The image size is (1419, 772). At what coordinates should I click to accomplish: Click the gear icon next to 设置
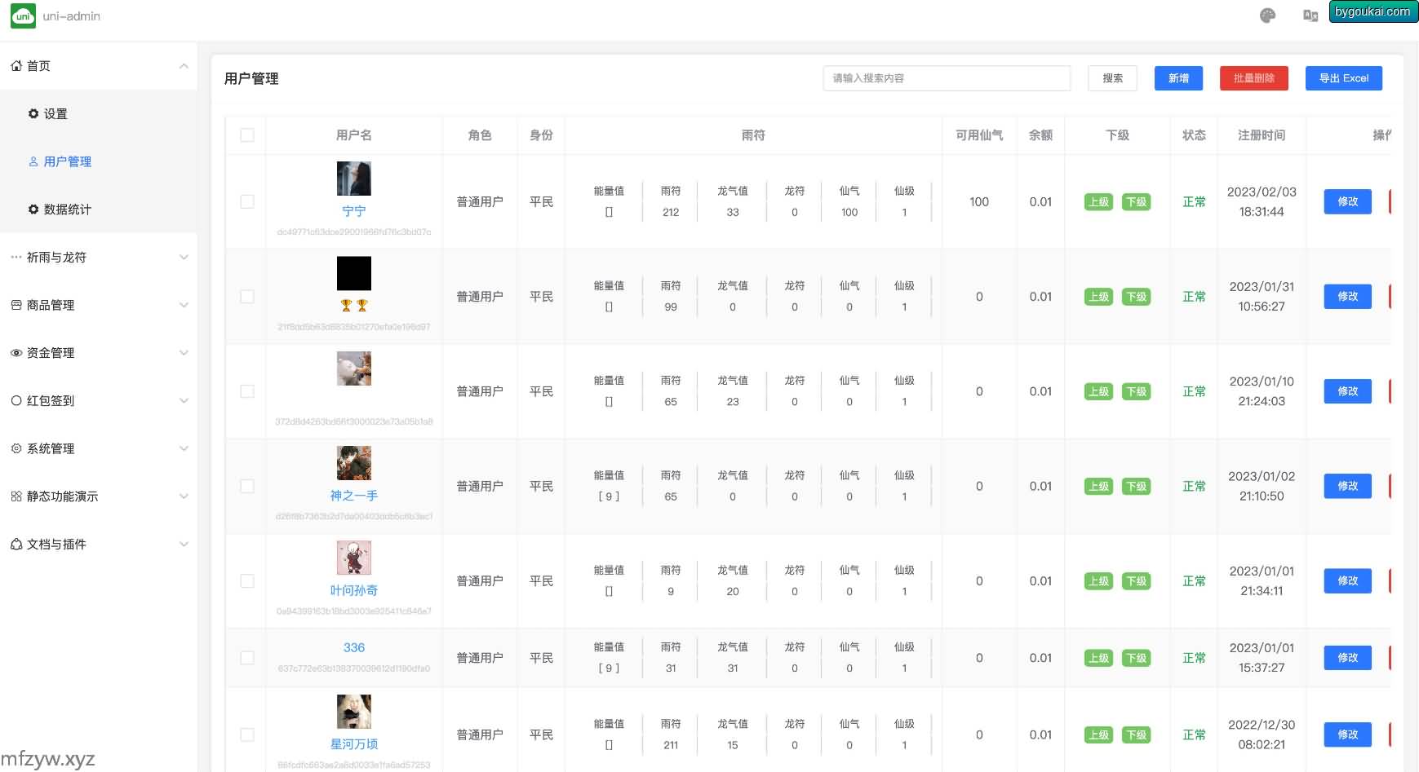pyautogui.click(x=33, y=114)
